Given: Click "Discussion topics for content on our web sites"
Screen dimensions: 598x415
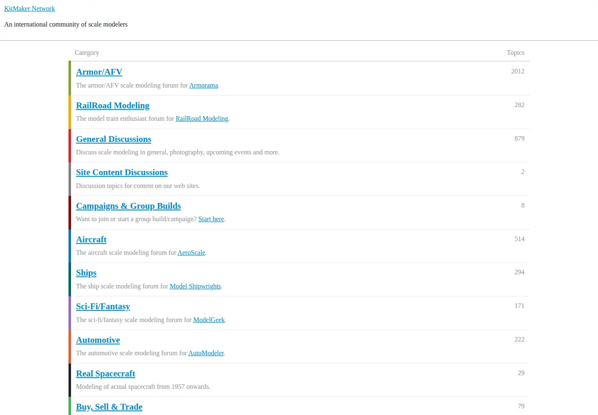Looking at the screenshot, I should click(138, 186).
